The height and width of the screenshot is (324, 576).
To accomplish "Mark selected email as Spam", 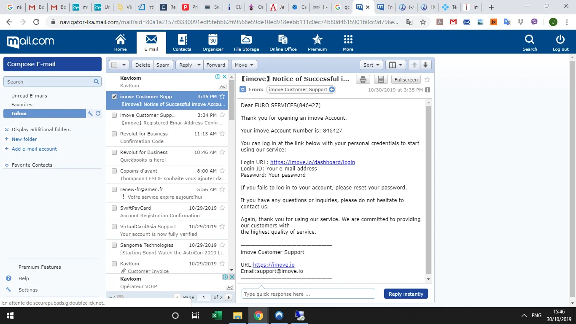I will (163, 65).
